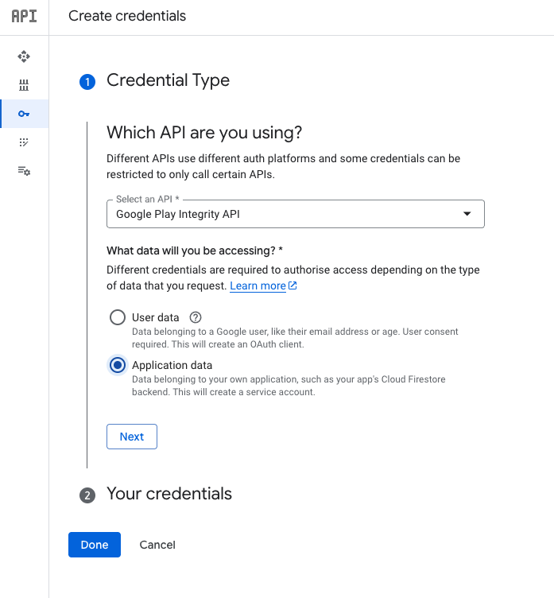
Task: Click the Application data label text
Action: pyautogui.click(x=172, y=365)
